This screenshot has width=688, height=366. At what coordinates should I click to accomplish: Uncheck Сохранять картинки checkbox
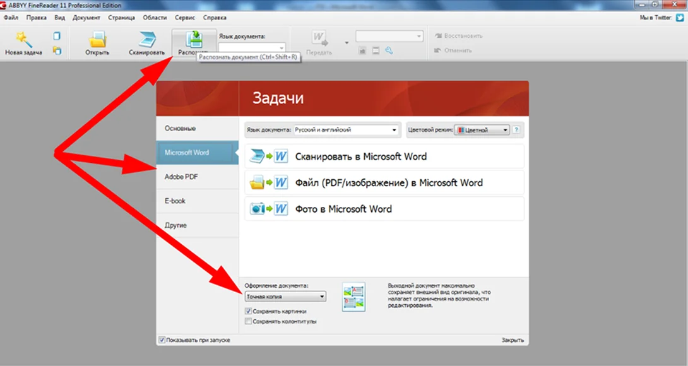(x=249, y=311)
